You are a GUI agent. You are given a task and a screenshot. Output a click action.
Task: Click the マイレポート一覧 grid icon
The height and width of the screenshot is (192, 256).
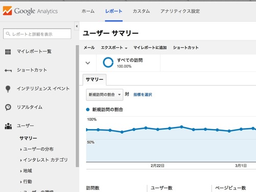8,52
